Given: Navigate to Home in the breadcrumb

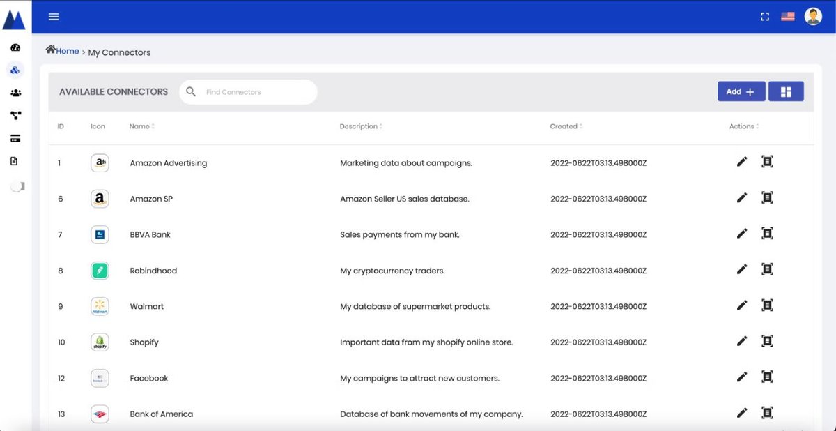Looking at the screenshot, I should point(62,51).
